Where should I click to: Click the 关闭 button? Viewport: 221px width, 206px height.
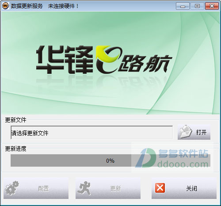click(184, 188)
